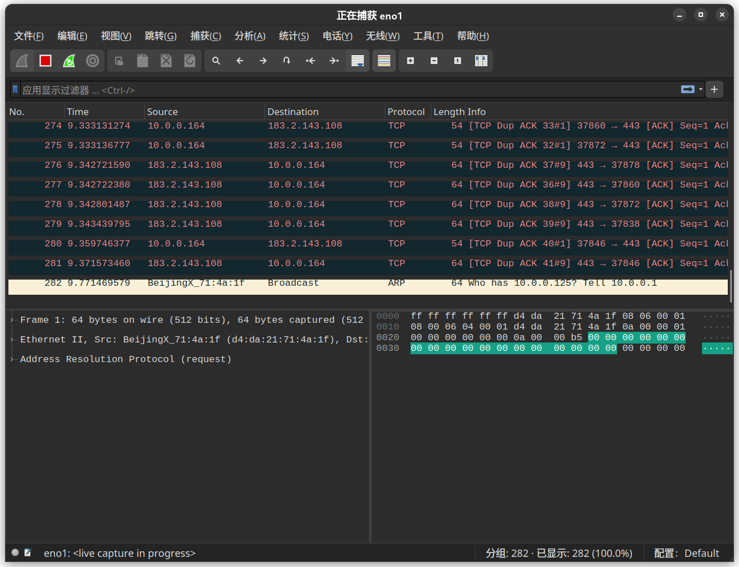Add a filter button with plus

pyautogui.click(x=714, y=89)
